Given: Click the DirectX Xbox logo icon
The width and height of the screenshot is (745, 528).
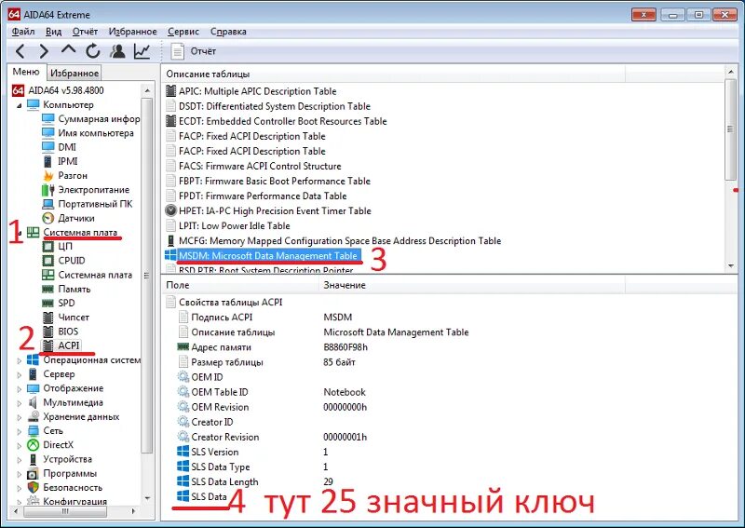Looking at the screenshot, I should 33,445.
